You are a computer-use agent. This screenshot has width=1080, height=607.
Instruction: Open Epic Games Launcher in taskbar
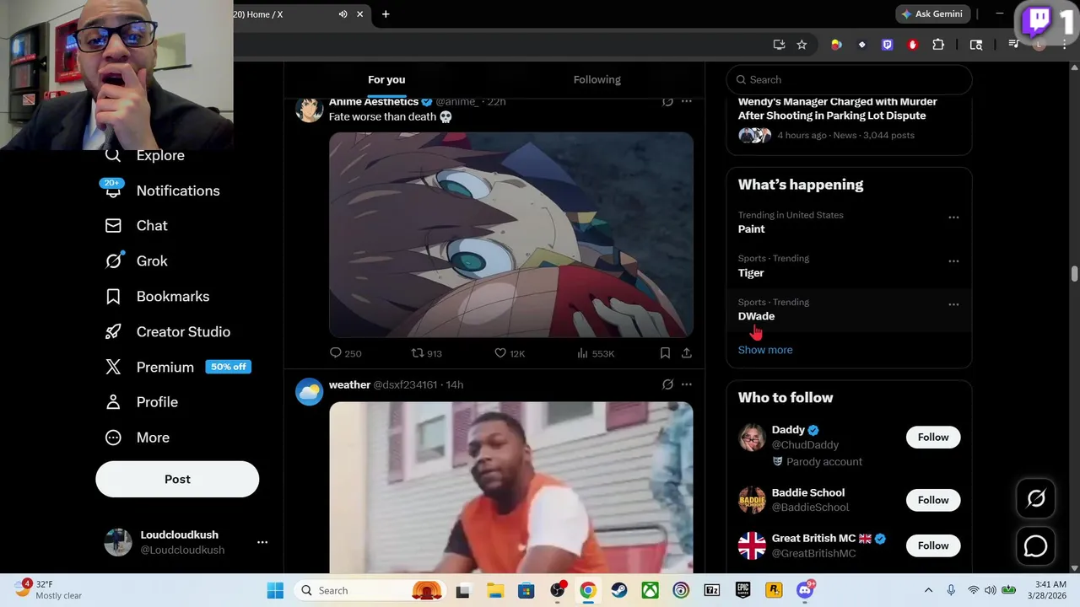742,590
